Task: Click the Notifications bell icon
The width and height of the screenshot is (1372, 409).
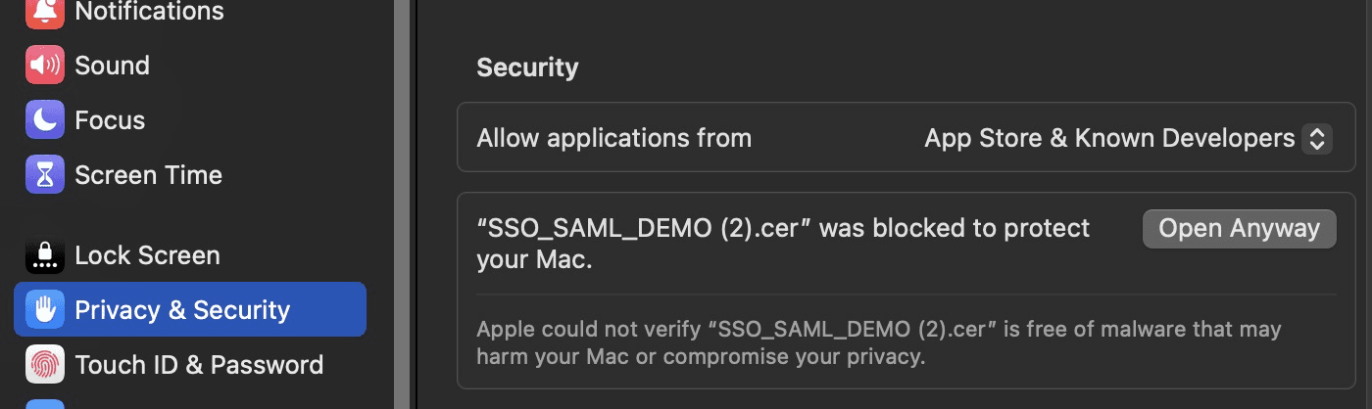Action: [x=44, y=11]
